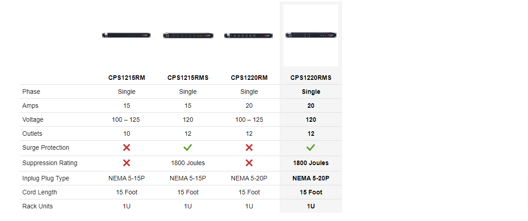Click the Rack Units row label
Image resolution: width=528 pixels, height=221 pixels.
37,206
